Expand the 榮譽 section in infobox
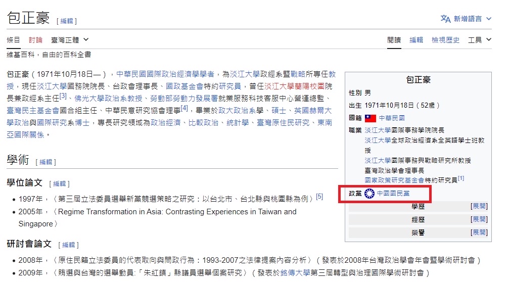 tap(479, 232)
